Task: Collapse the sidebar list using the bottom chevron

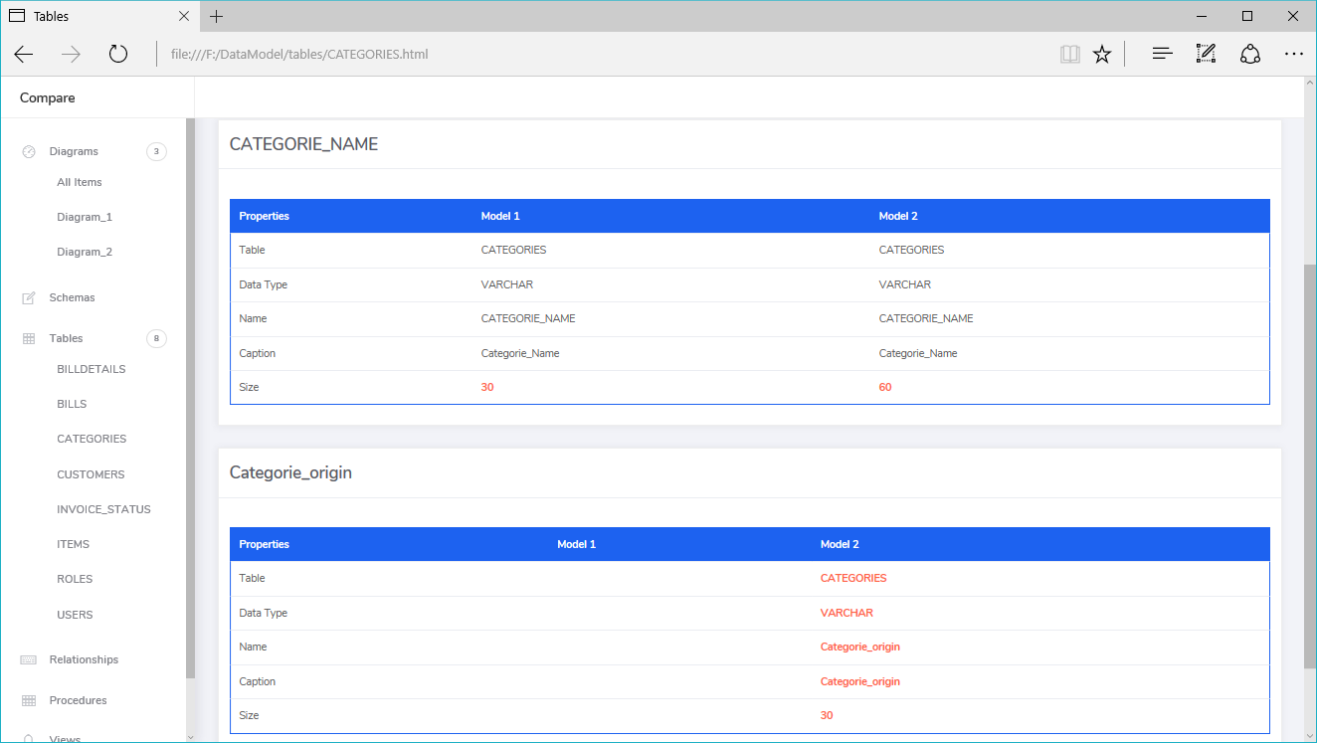Action: tap(189, 736)
